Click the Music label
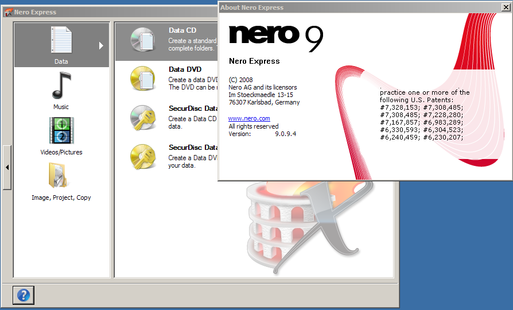 [61, 107]
